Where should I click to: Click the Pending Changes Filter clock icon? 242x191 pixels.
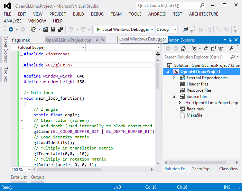tap(194, 48)
